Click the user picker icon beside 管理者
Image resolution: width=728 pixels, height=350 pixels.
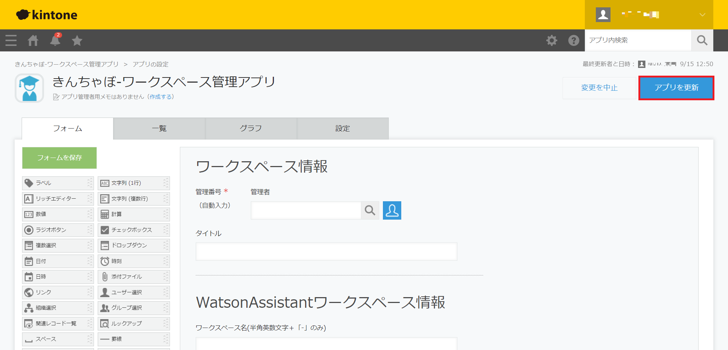(392, 210)
